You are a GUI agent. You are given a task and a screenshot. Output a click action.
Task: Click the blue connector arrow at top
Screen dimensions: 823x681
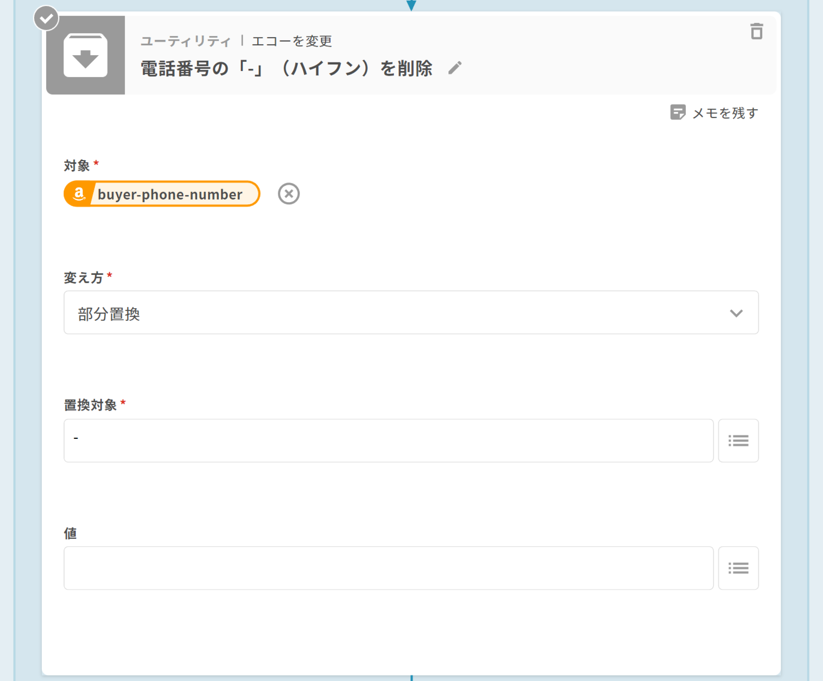tap(411, 5)
